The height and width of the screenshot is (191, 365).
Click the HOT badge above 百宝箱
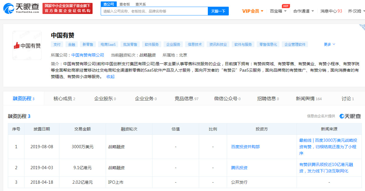click(x=286, y=6)
